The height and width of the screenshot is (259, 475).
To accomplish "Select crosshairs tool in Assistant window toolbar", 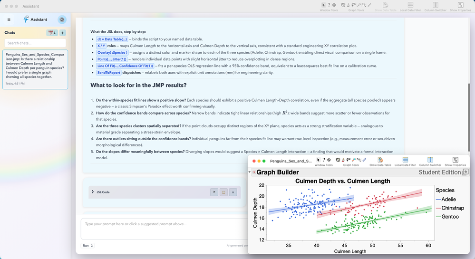I will pos(334,5).
